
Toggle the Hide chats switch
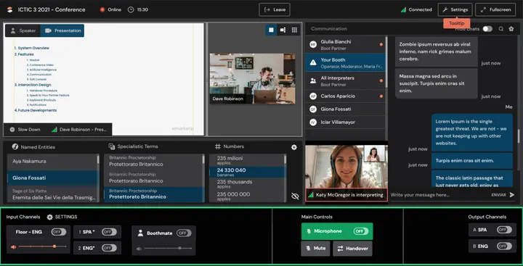[487, 29]
